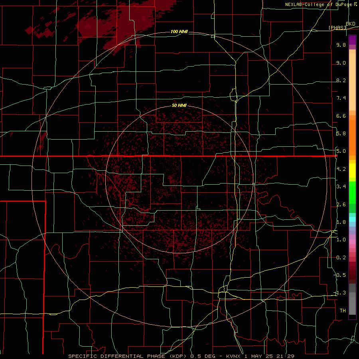Click the TH label on color scale
Screen dimensions: 359x359
[343, 311]
